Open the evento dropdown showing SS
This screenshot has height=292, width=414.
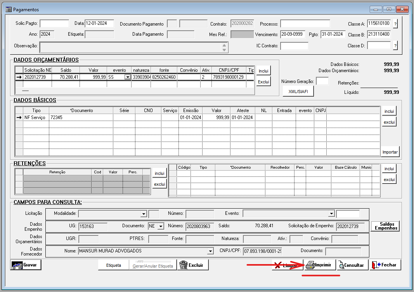tap(127, 77)
